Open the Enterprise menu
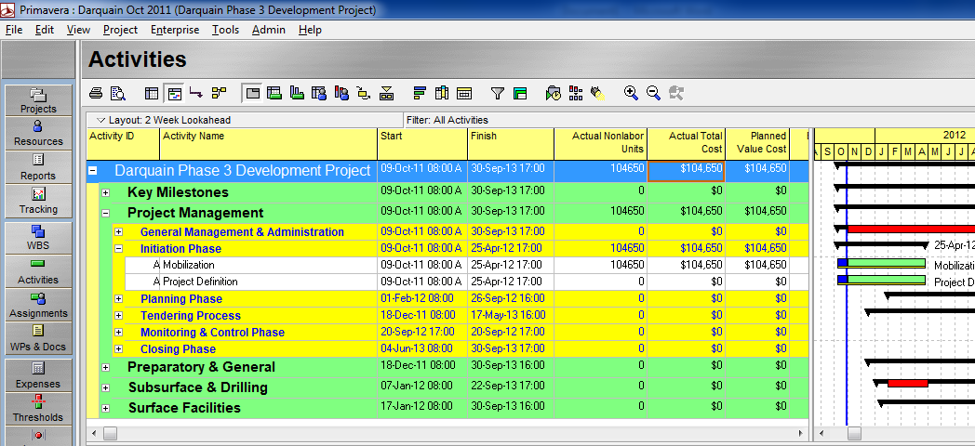The width and height of the screenshot is (975, 446). (175, 30)
